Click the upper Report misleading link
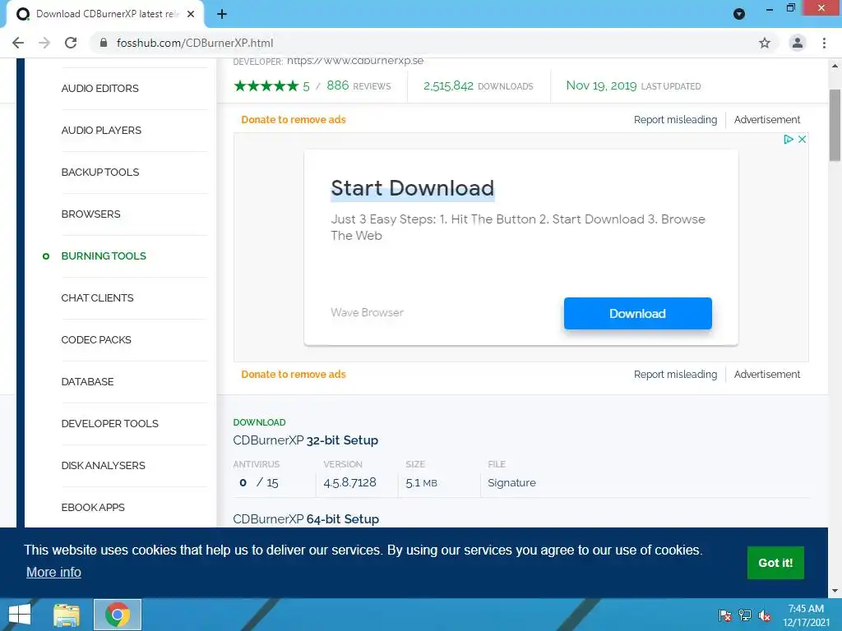Viewport: 842px width, 631px height. click(x=676, y=120)
